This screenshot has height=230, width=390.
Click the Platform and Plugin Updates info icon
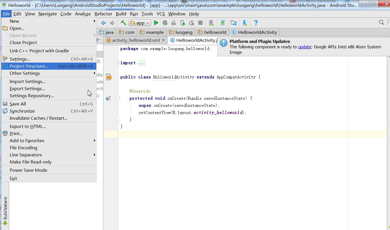click(224, 43)
